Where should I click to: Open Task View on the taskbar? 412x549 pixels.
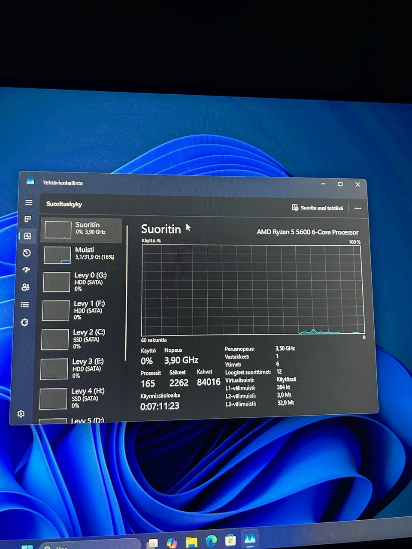[152, 543]
